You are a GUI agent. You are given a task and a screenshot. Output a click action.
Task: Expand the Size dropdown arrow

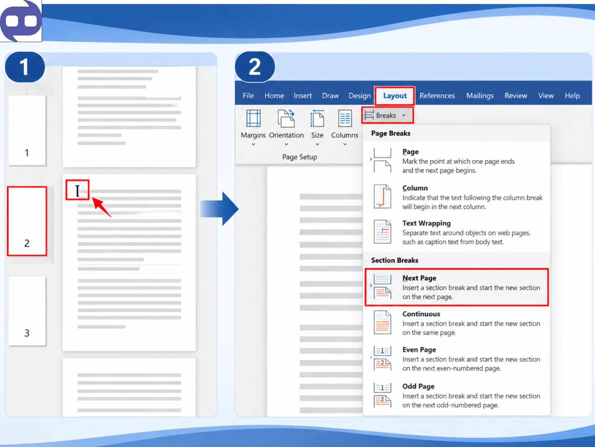tap(317, 144)
